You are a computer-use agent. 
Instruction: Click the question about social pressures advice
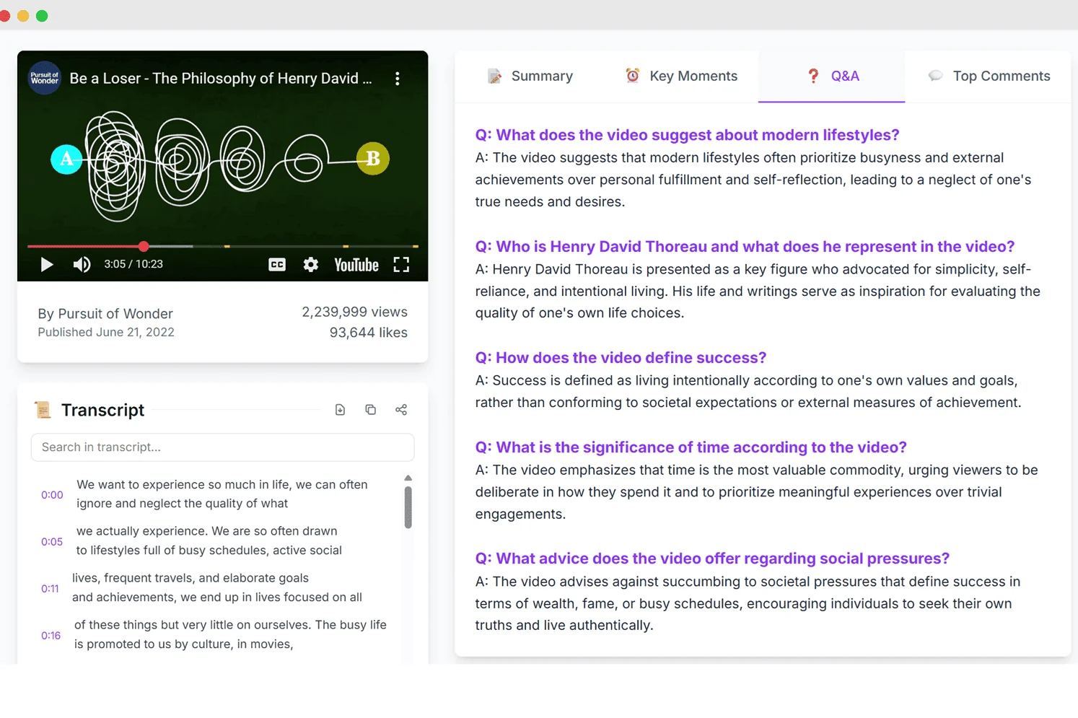tap(712, 559)
